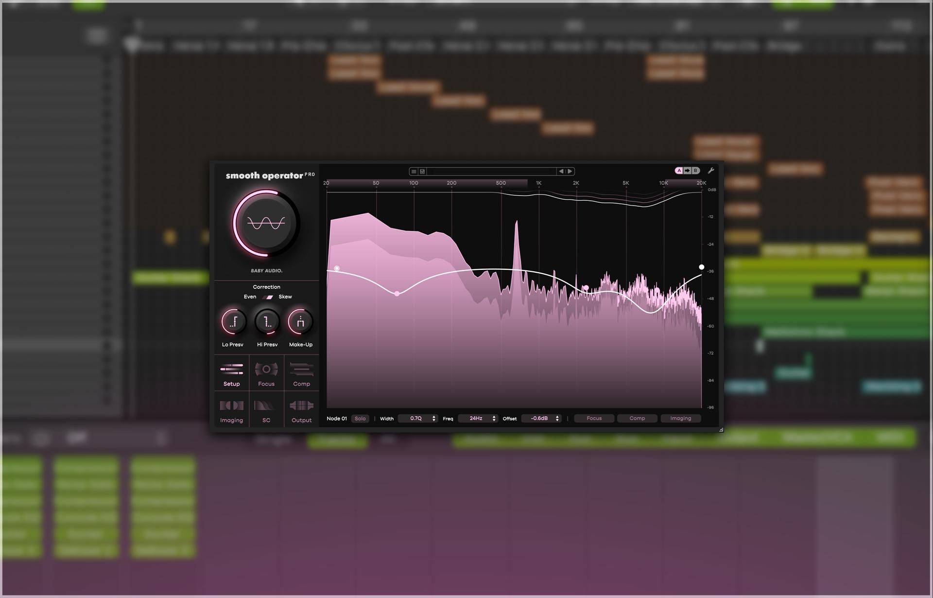
Task: Go to the next preset arrow
Action: [x=570, y=171]
